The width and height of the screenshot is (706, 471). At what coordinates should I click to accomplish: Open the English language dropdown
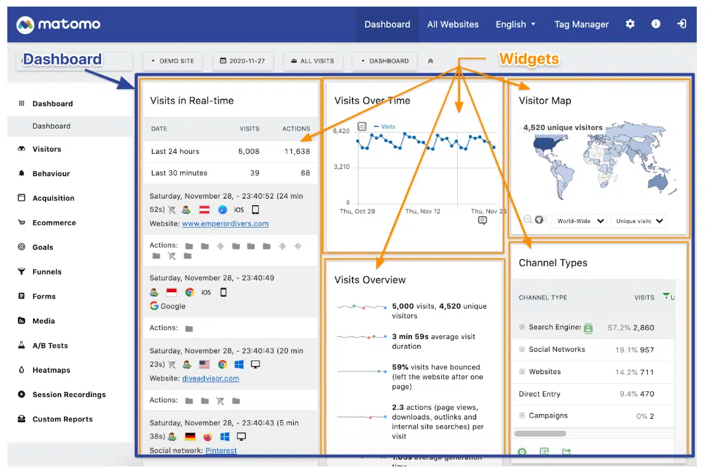click(x=515, y=24)
